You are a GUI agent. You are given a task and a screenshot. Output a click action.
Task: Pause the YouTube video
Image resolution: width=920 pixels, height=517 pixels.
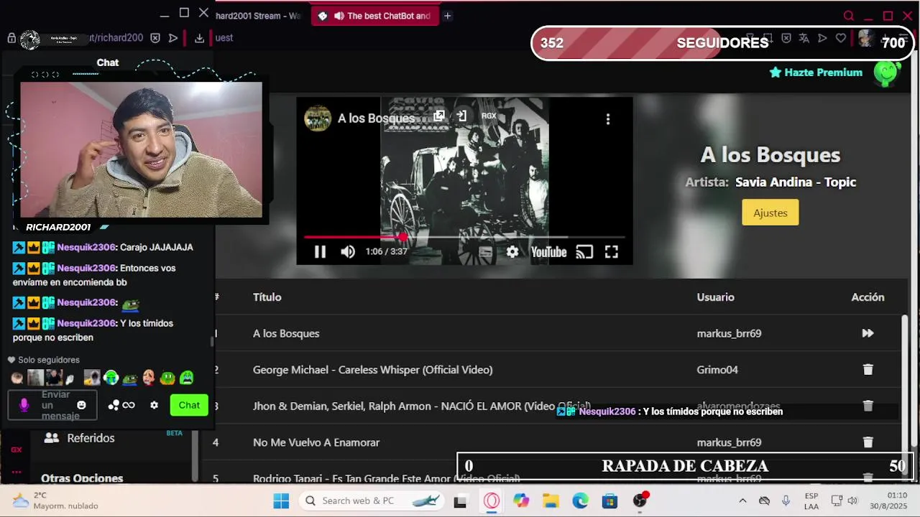coord(320,252)
